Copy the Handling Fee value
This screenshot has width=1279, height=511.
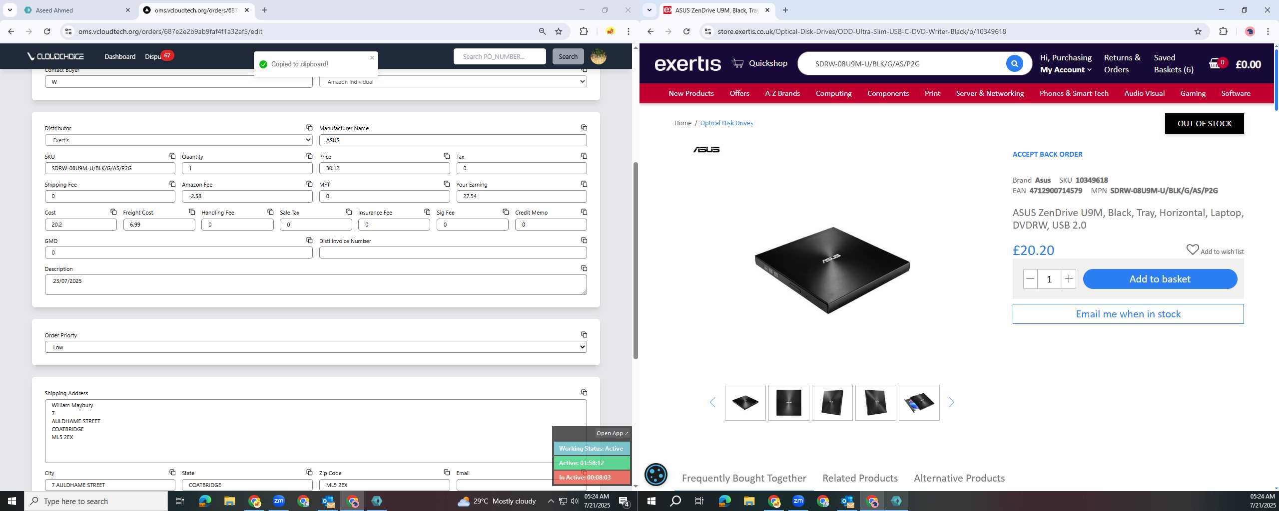click(x=270, y=212)
